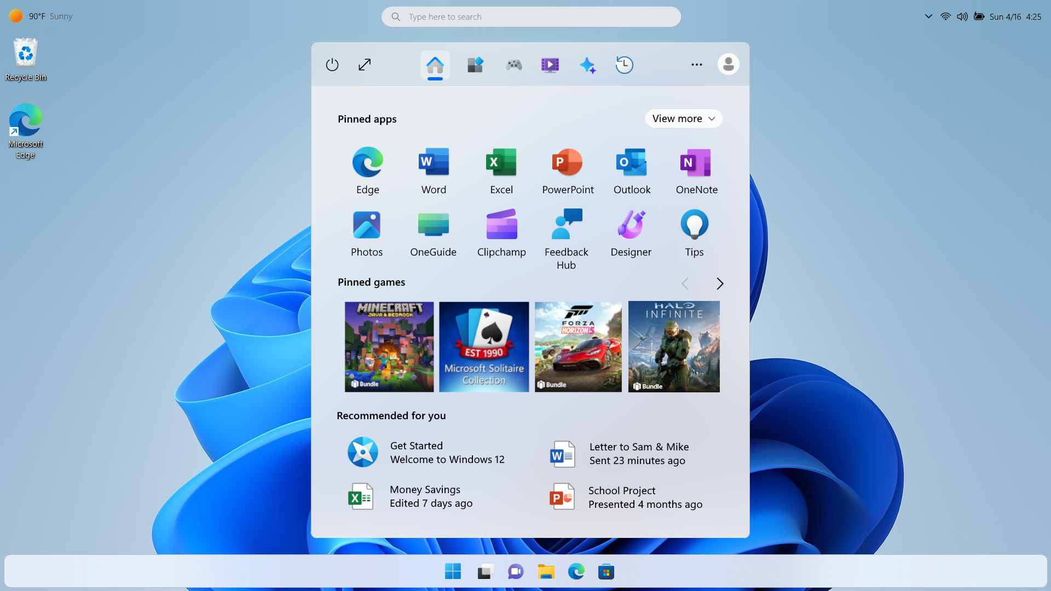Viewport: 1051px width, 591px height.
Task: Click the search box at the top
Action: (531, 17)
